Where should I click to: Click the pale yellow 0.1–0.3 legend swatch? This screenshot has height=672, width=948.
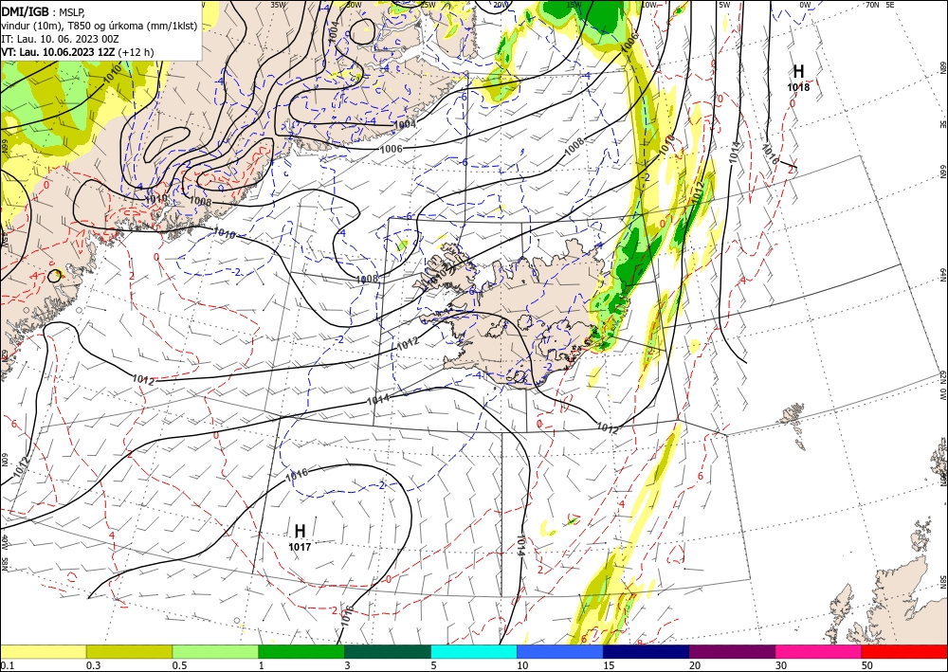[43, 651]
